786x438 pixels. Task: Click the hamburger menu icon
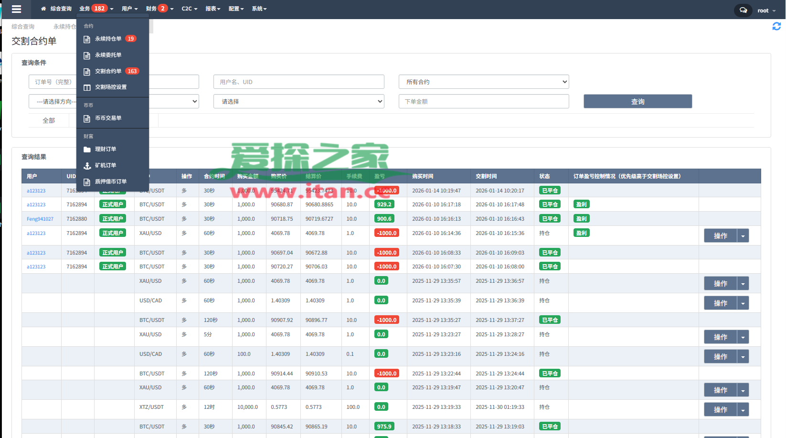point(16,9)
